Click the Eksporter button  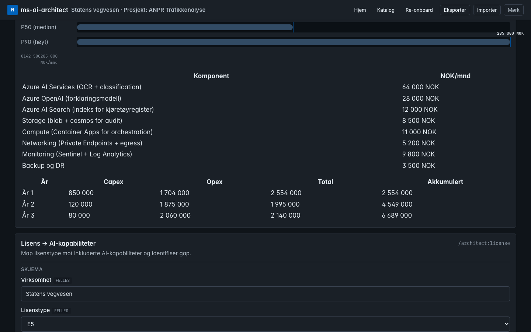click(455, 10)
